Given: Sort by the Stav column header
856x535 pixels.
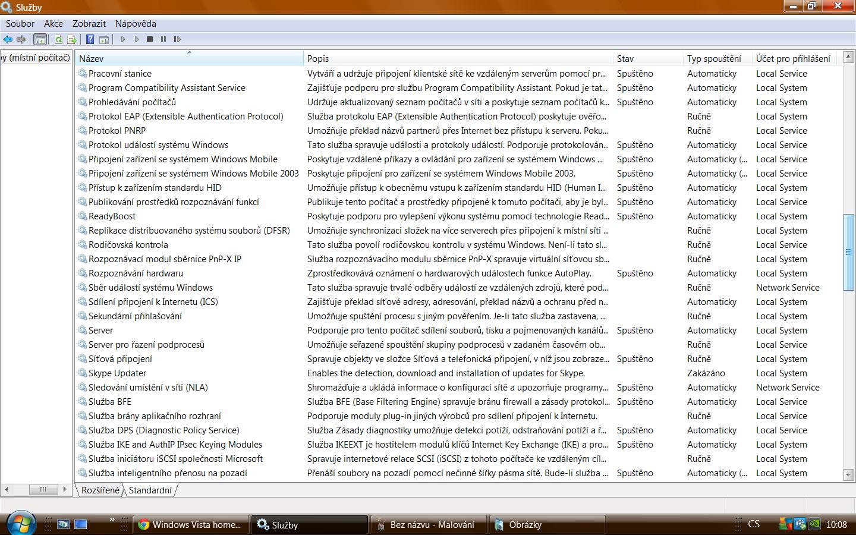Looking at the screenshot, I should coord(648,58).
